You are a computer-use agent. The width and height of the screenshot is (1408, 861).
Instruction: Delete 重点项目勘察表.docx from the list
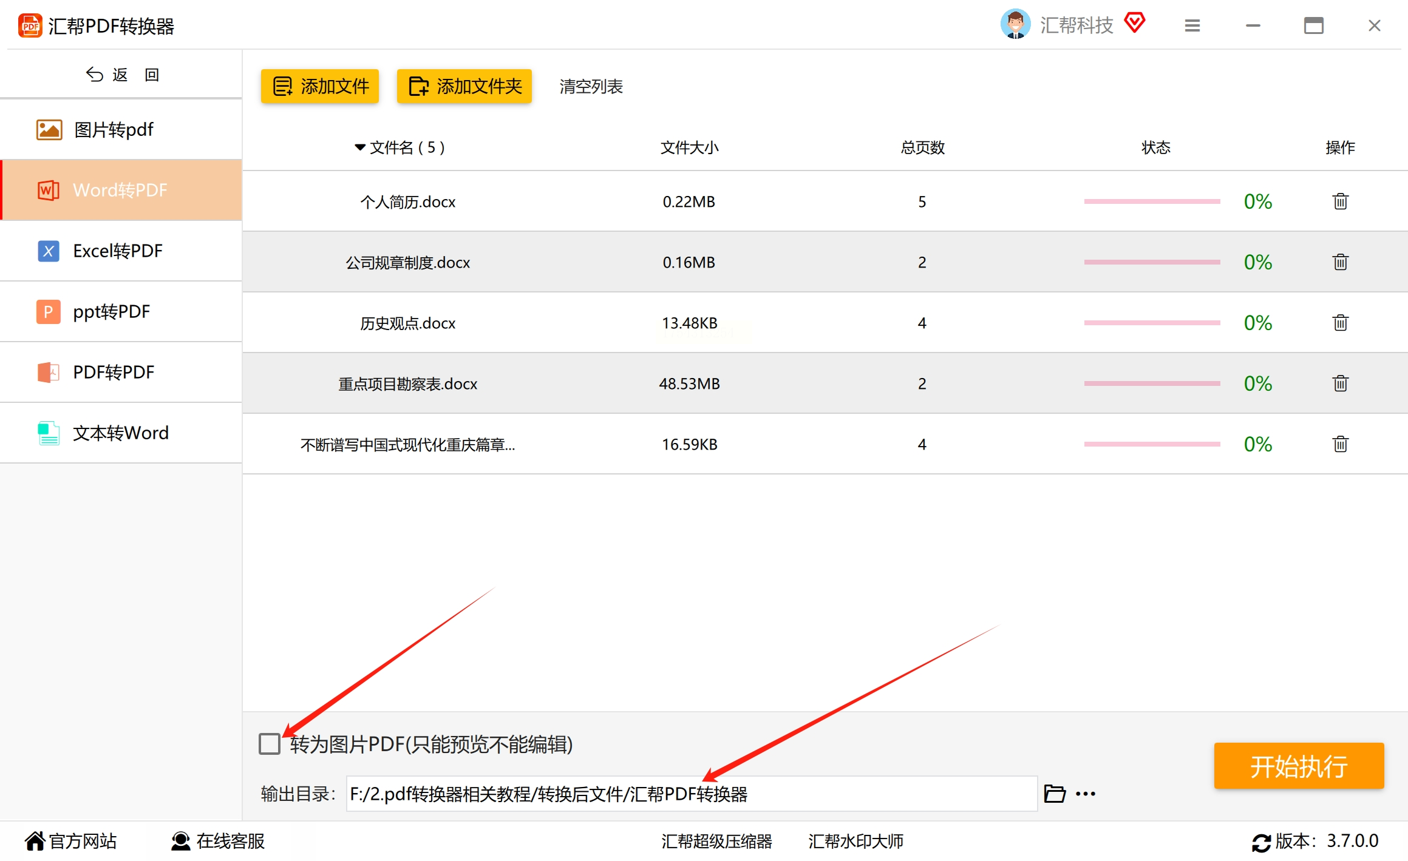tap(1340, 383)
